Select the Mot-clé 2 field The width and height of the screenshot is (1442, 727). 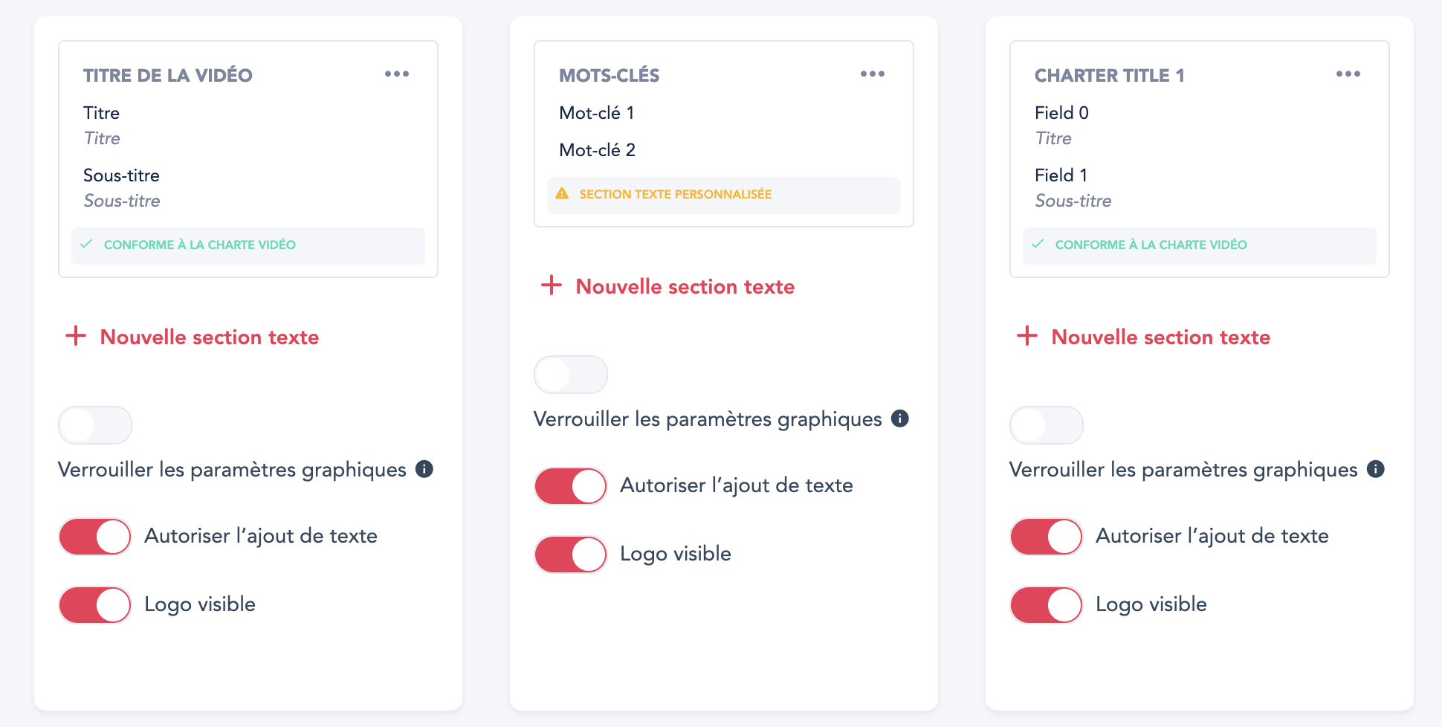[x=598, y=150]
